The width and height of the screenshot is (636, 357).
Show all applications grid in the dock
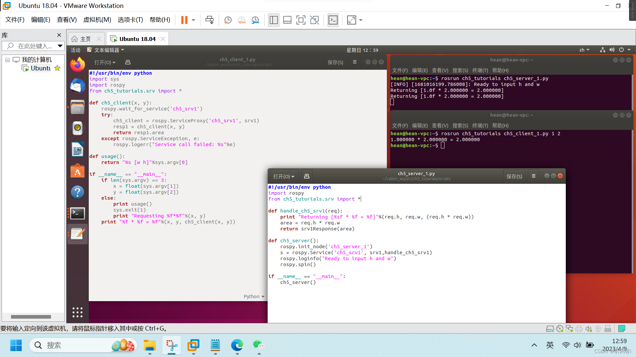point(78,312)
